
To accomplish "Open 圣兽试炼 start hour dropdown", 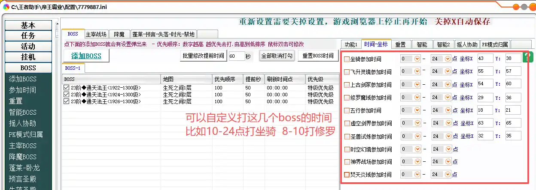I will click(417, 136).
